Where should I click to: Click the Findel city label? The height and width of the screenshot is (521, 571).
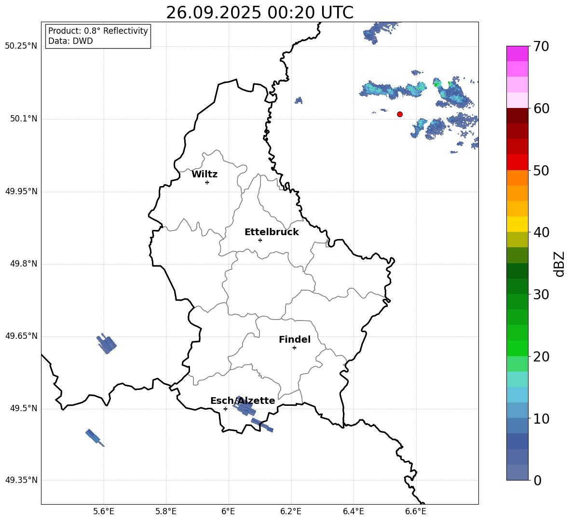295,339
